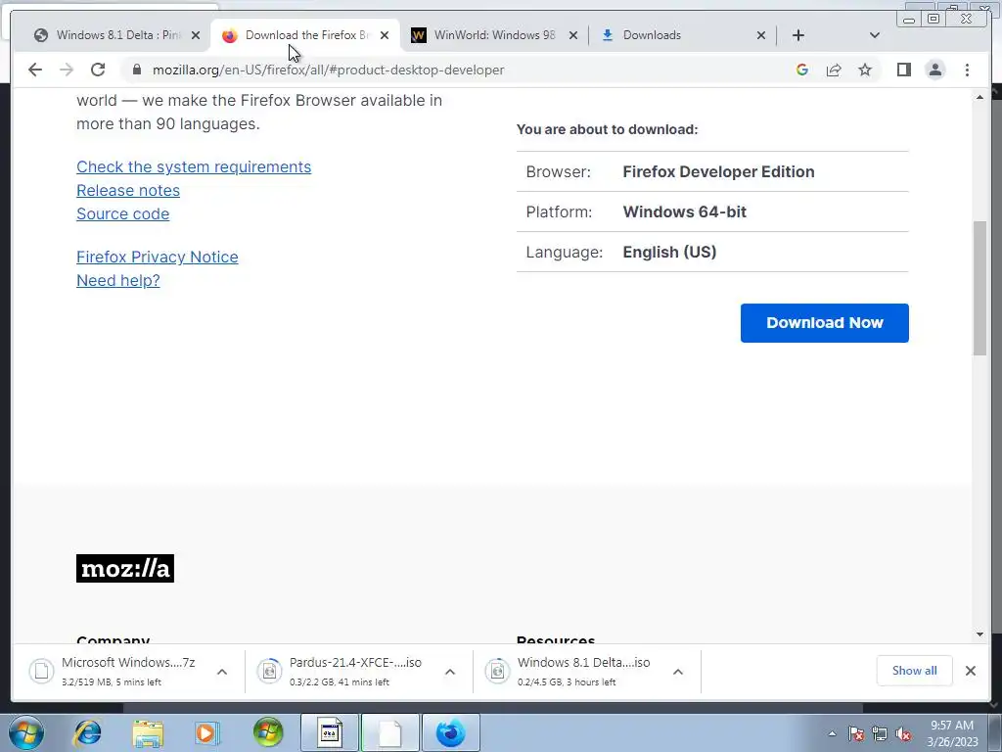The width and height of the screenshot is (1002, 752).
Task: Click the Action Center flag icon
Action: (856, 733)
